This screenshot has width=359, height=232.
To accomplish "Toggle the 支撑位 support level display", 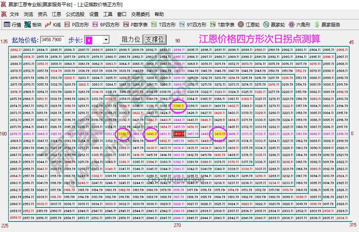I will tap(155, 39).
